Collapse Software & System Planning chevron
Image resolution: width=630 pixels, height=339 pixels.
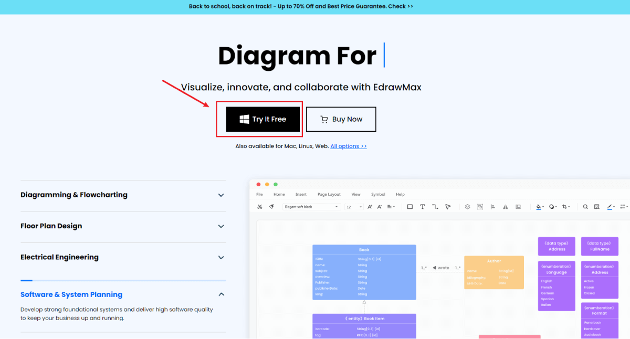click(x=221, y=294)
